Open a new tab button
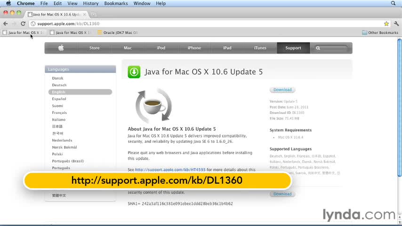The image size is (402, 226). point(93,15)
